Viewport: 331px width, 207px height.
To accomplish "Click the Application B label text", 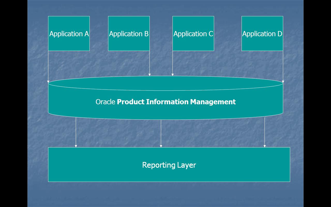I will tap(129, 33).
